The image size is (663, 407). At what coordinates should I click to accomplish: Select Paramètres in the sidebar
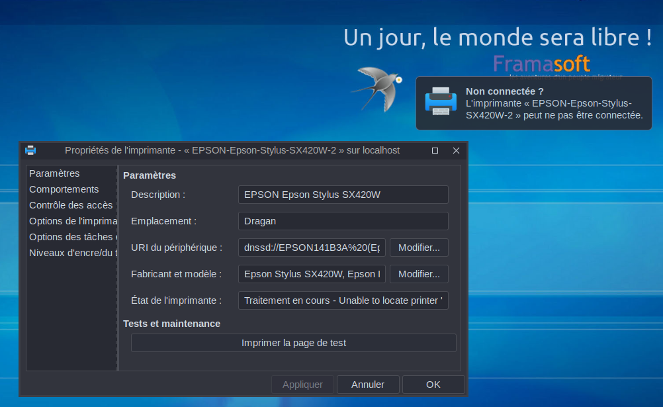click(54, 173)
